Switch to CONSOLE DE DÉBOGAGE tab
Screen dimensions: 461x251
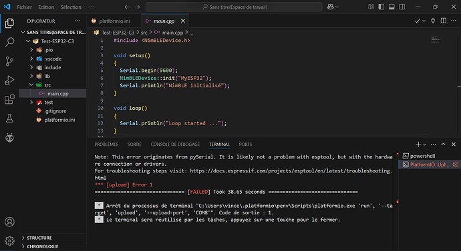point(175,144)
